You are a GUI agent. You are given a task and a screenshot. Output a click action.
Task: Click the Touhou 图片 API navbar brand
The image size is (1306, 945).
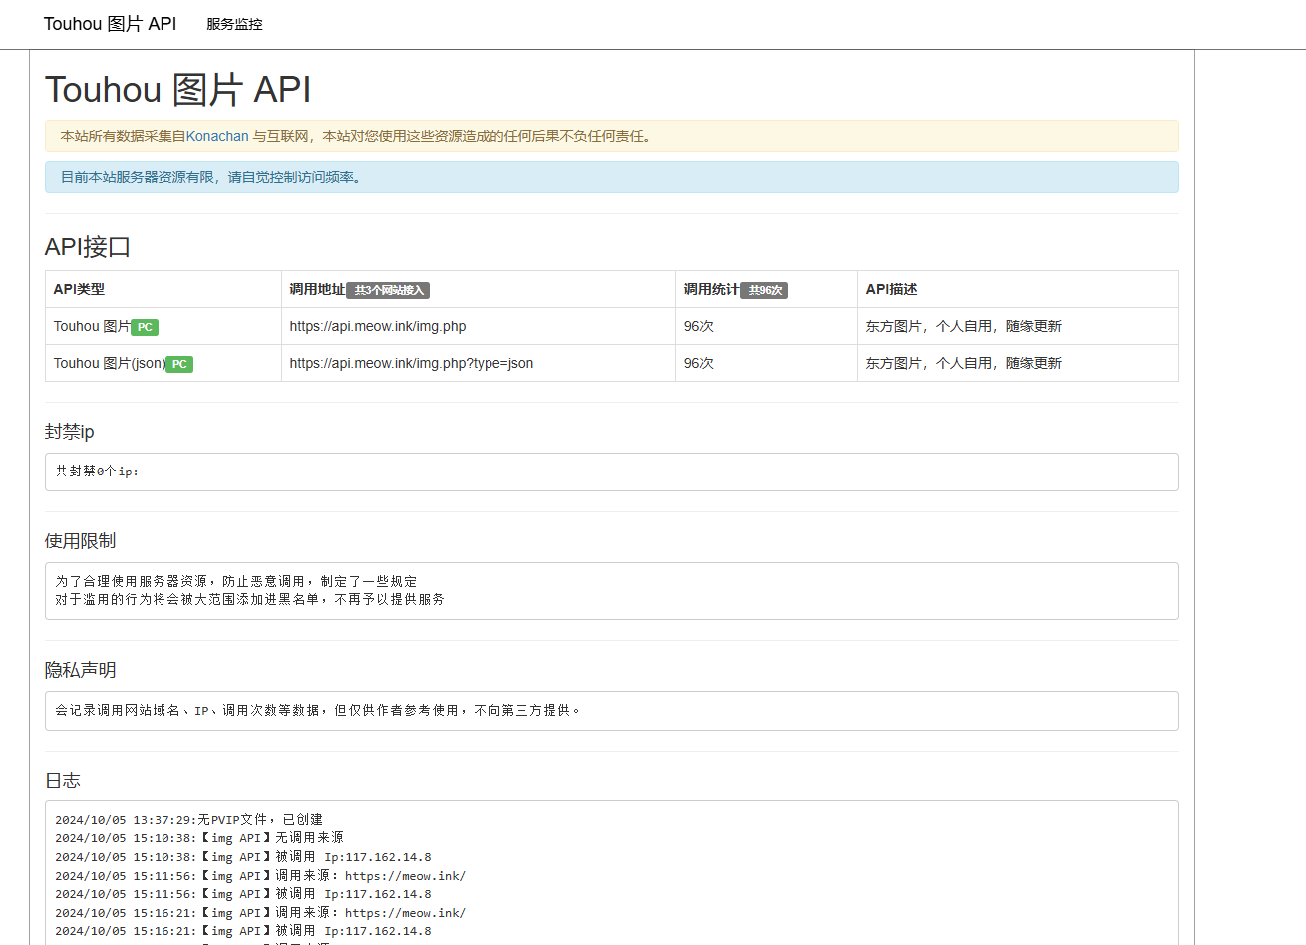coord(110,24)
